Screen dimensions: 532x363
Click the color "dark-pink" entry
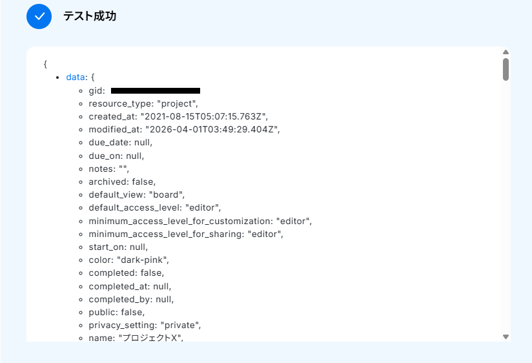[x=130, y=260]
